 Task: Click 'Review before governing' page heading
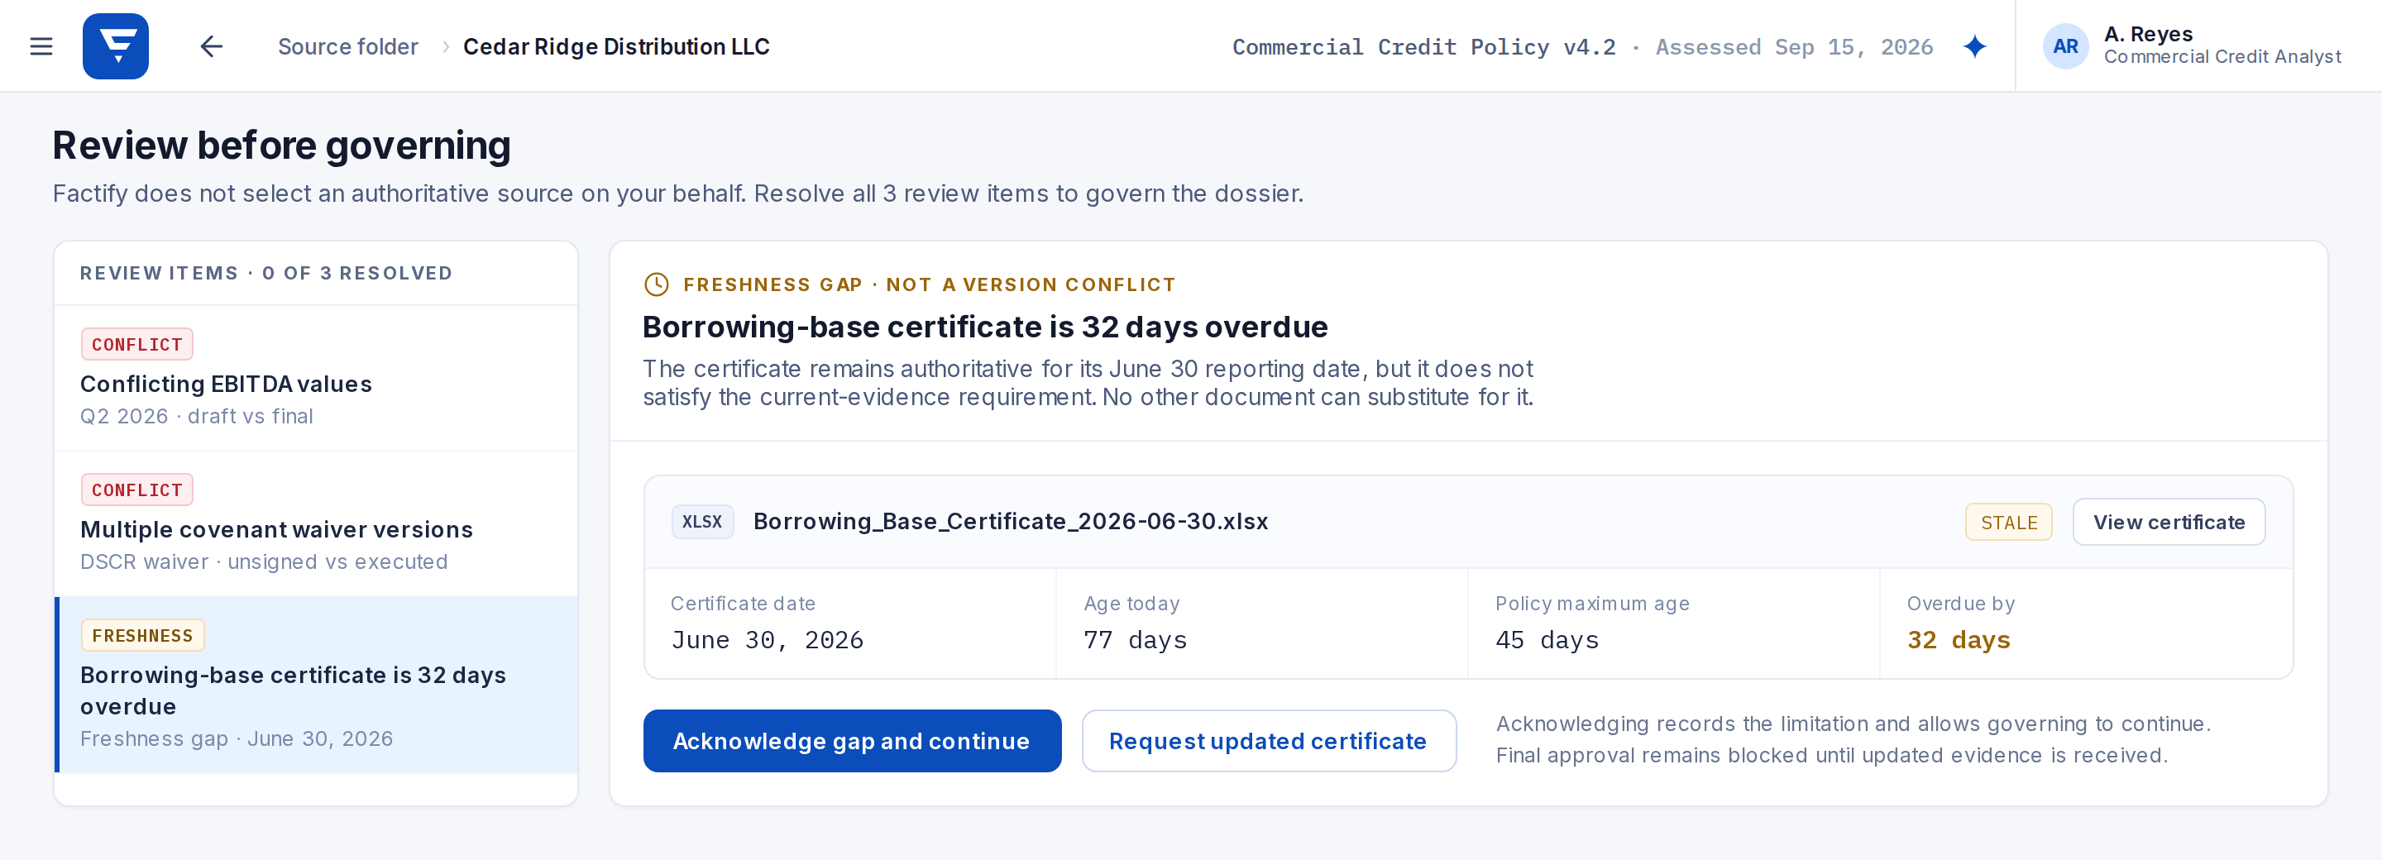click(281, 146)
